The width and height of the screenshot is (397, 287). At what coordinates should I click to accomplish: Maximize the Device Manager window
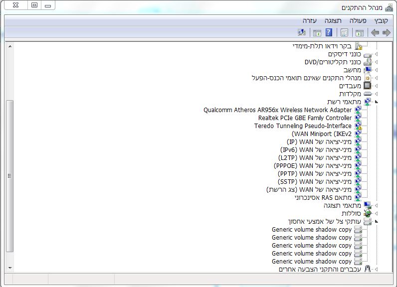tap(34, 5)
